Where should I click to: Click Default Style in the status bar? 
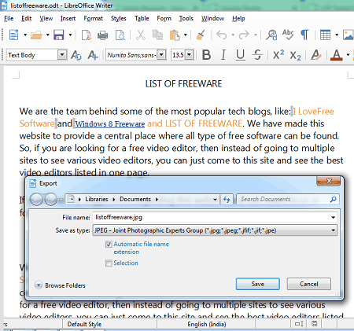point(84,324)
